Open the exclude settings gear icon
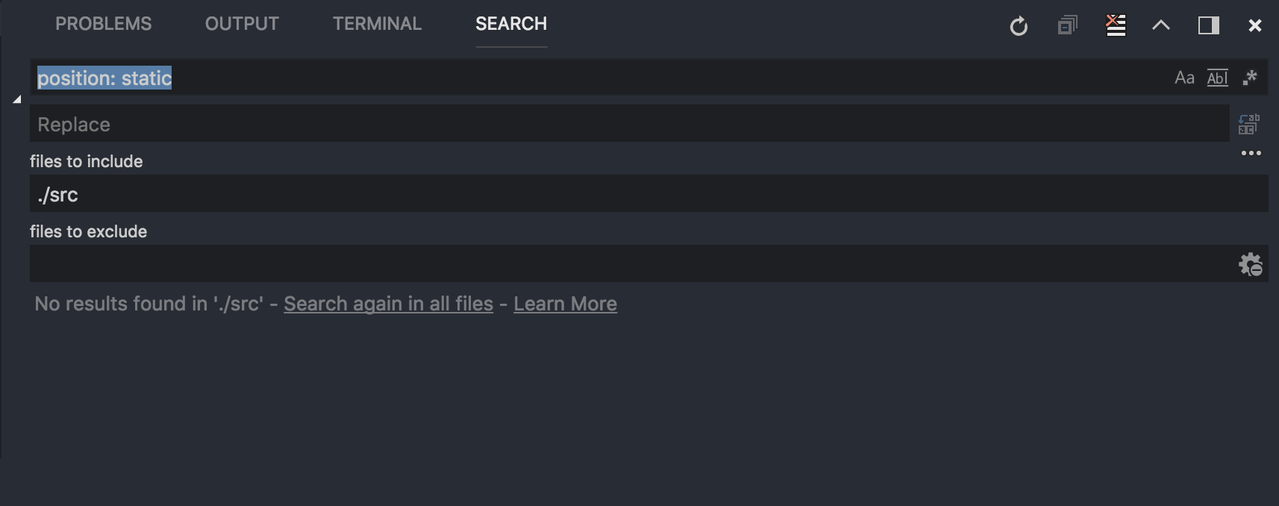 pos(1251,263)
